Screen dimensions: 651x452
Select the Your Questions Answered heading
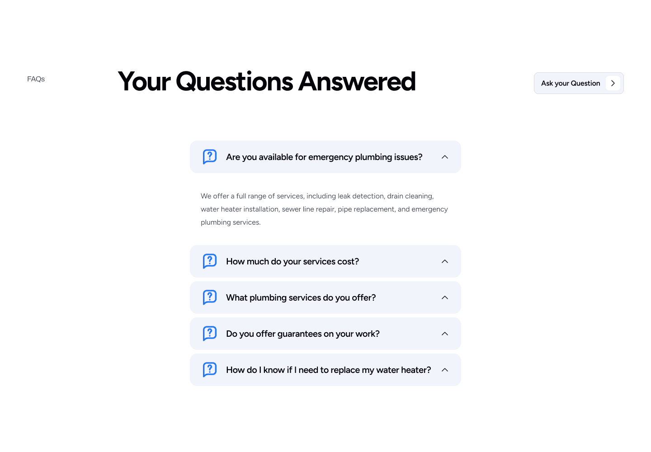tap(266, 82)
